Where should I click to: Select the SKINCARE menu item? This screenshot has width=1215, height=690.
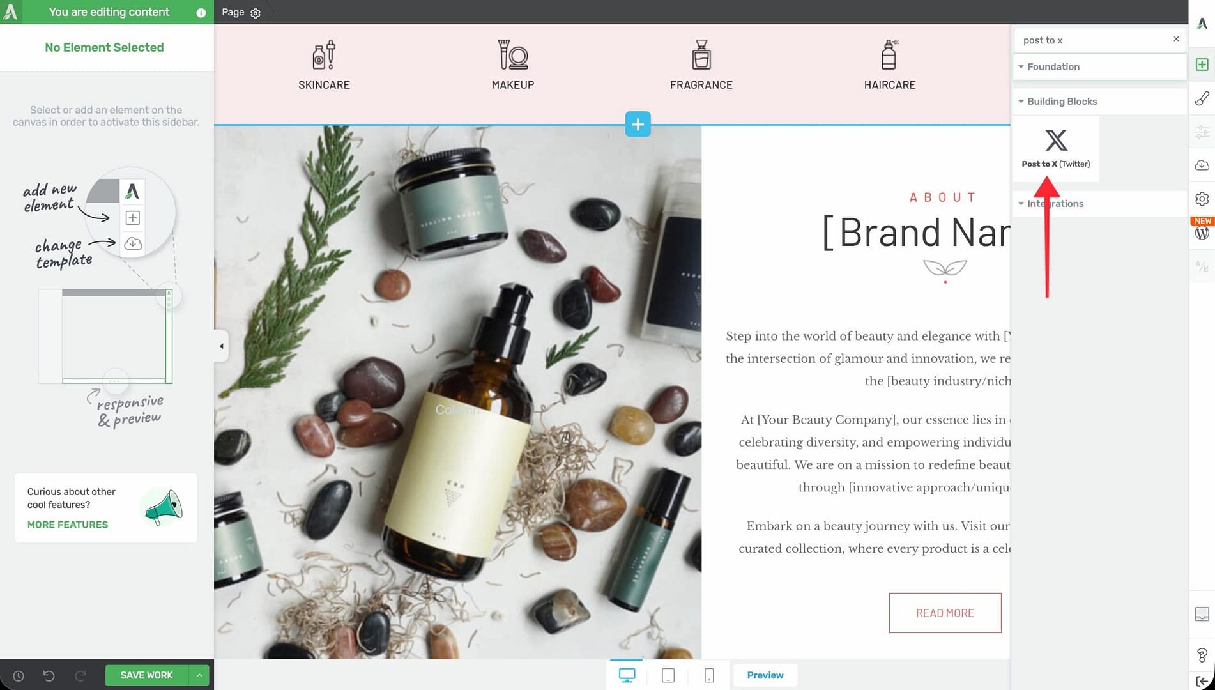click(324, 66)
